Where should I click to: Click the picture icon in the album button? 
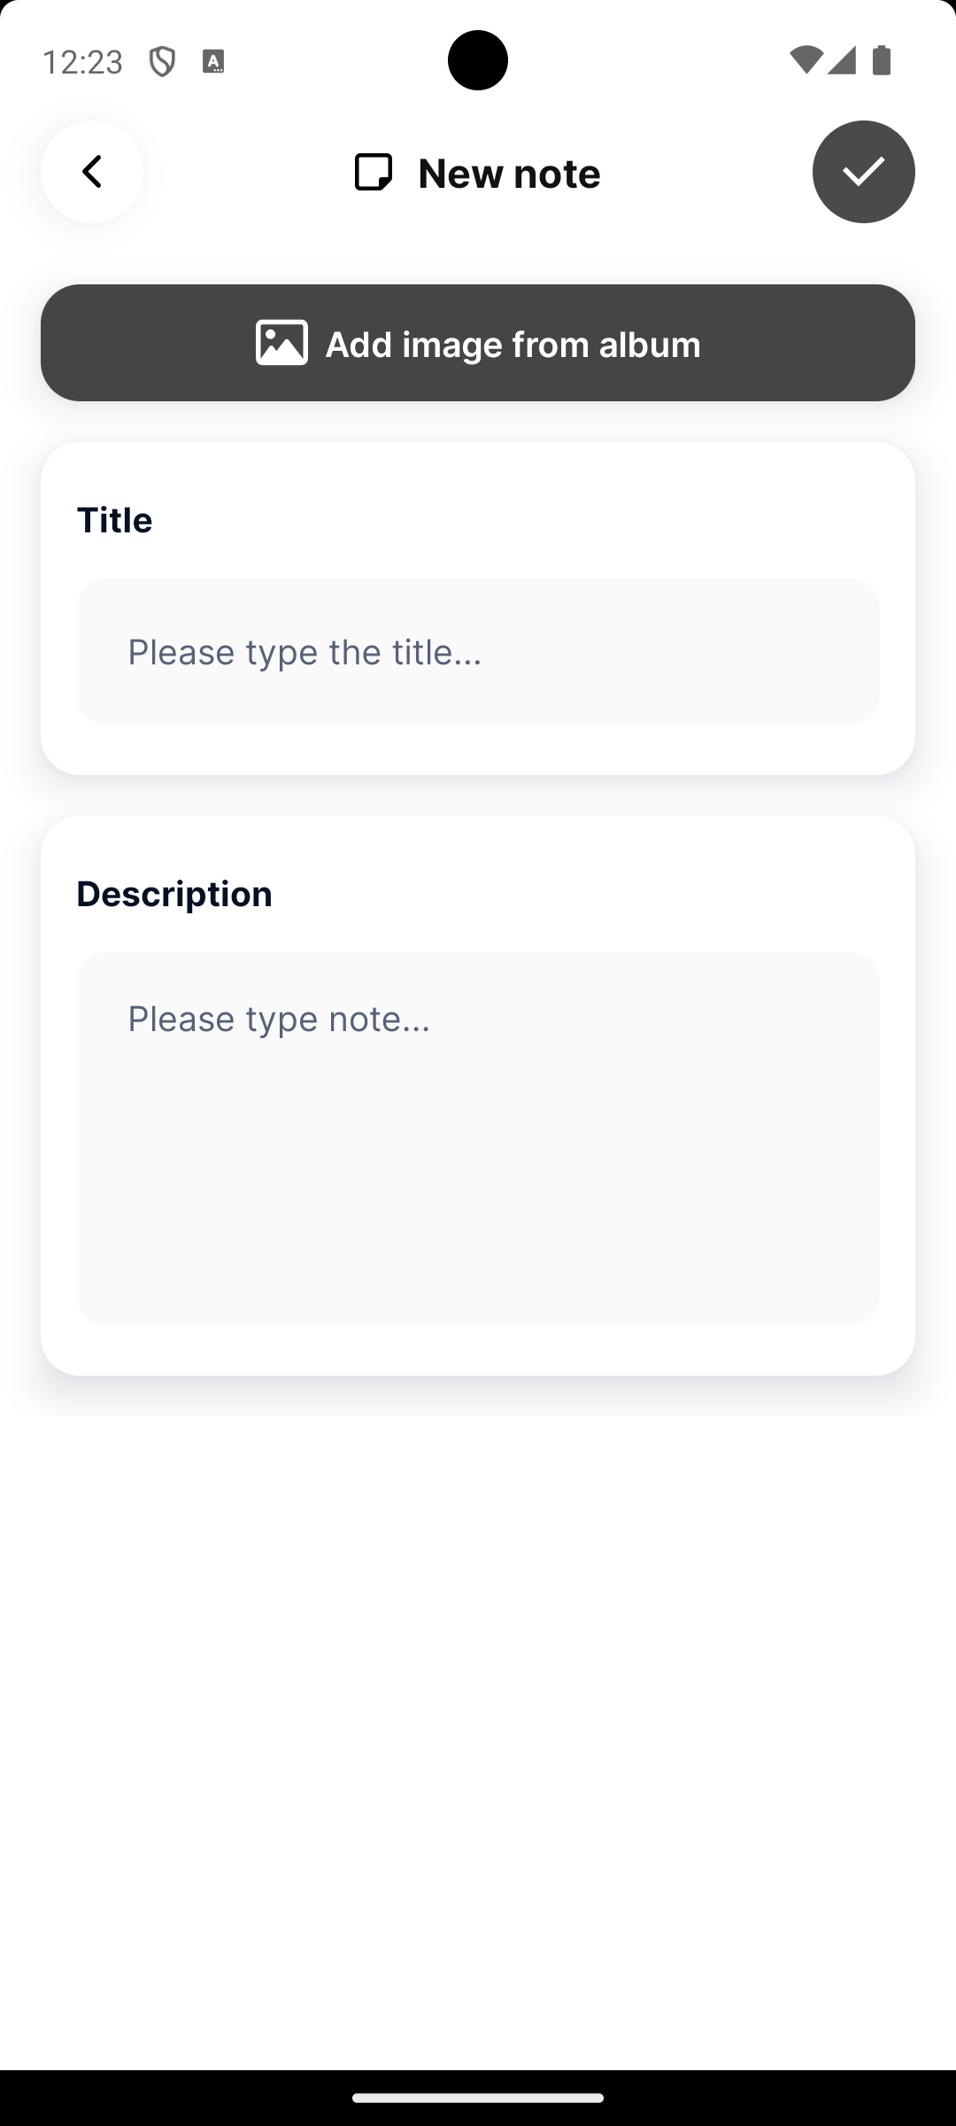point(281,343)
